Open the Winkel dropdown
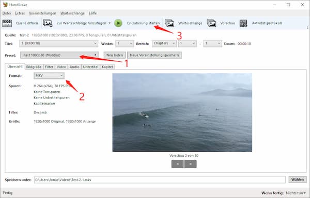310x198 pixels. [x=125, y=44]
